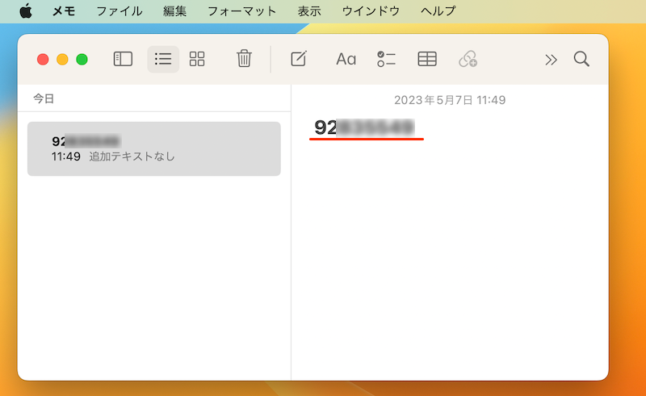The image size is (646, 396).
Task: Switch to gallery grid view
Action: pos(197,59)
